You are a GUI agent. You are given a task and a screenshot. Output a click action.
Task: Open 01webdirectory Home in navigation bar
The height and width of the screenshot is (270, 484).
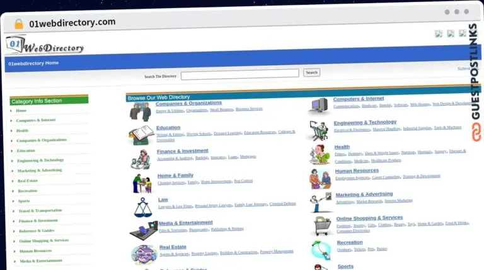(33, 63)
